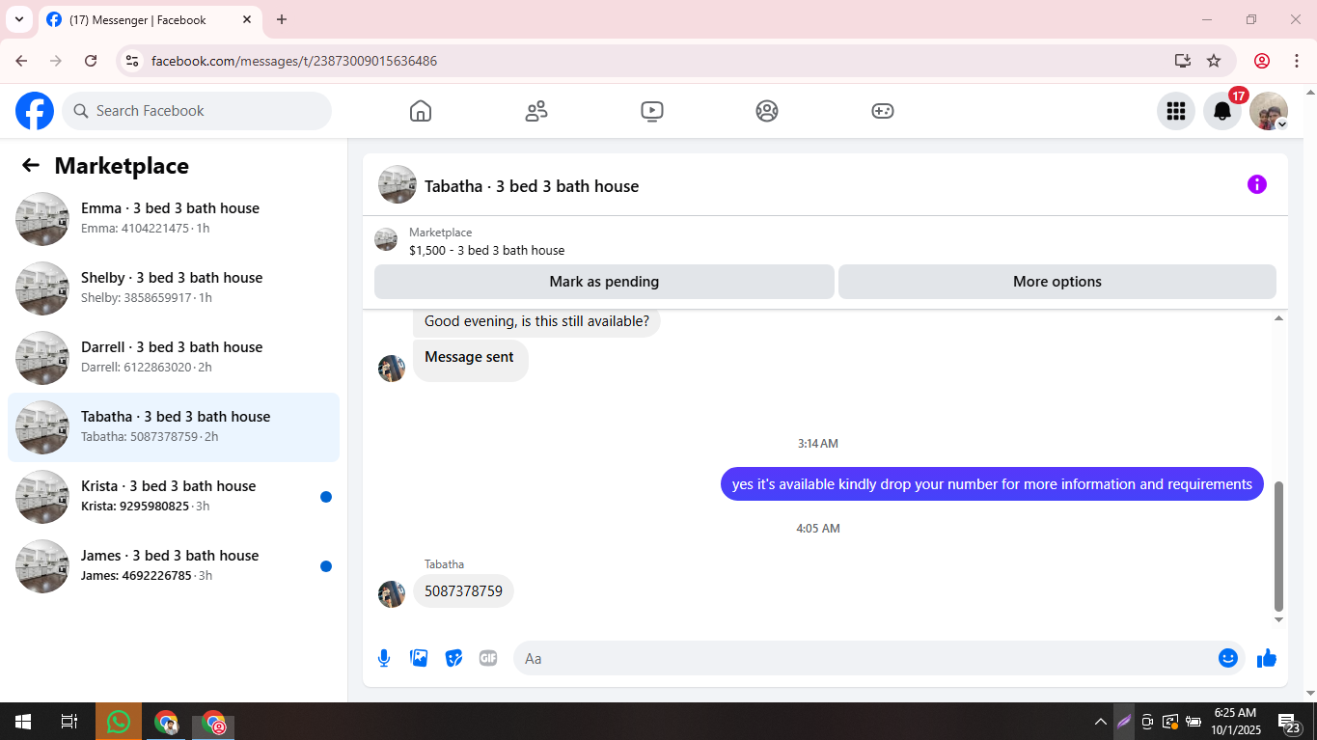Open Krista 3 bed 3 bath house conversation
The height and width of the screenshot is (740, 1317).
click(x=174, y=497)
